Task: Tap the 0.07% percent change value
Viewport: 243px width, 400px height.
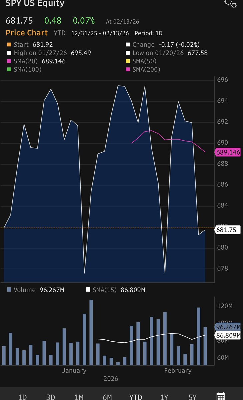Action: (84, 21)
